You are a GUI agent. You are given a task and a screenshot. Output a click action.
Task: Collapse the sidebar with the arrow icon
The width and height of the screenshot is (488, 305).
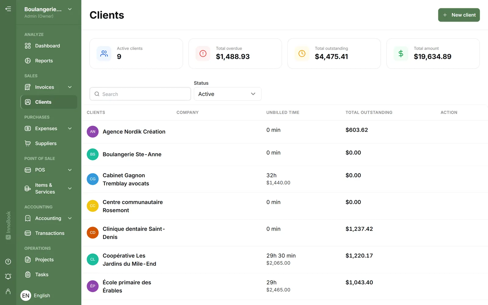point(8,9)
